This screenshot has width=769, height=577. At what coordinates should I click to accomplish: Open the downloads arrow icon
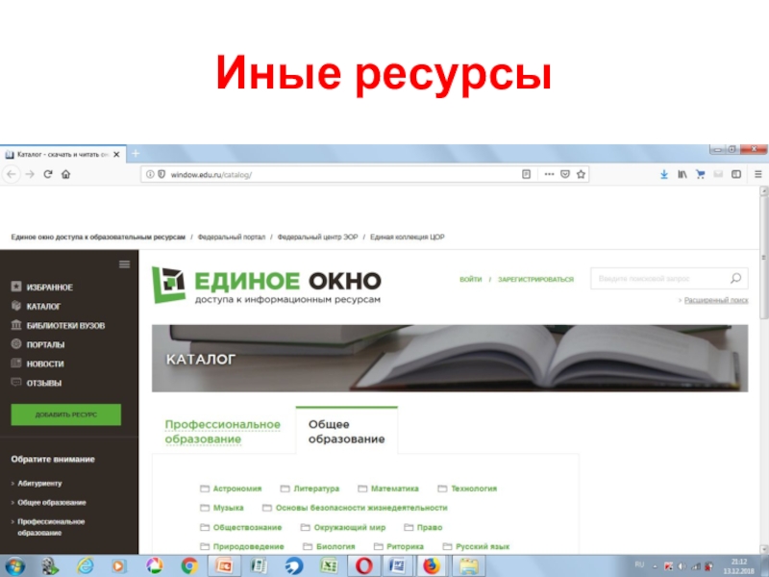coord(664,174)
